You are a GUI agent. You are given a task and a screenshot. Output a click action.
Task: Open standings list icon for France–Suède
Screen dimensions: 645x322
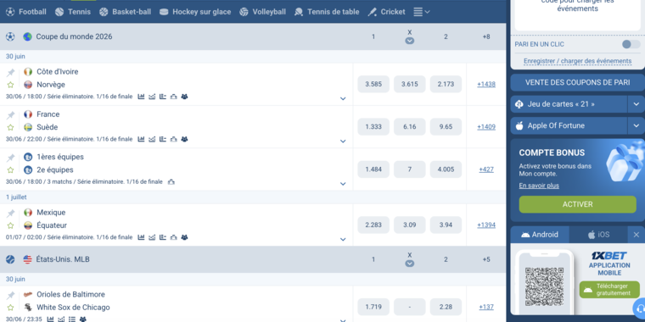click(162, 139)
